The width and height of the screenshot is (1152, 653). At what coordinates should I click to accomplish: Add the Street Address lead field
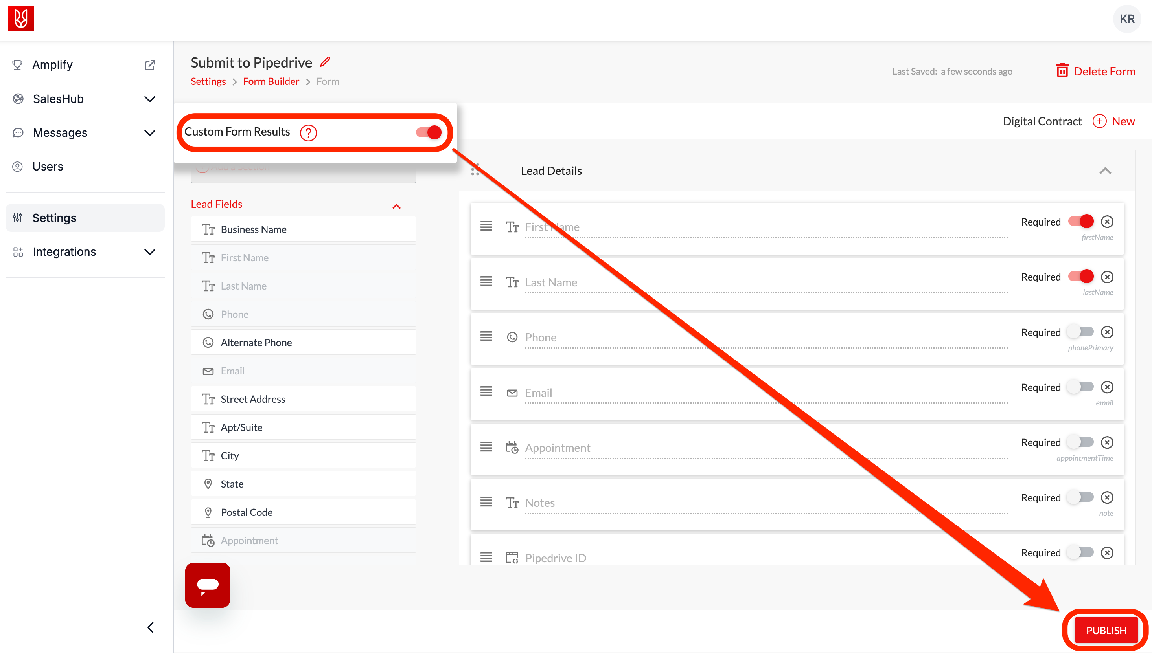pyautogui.click(x=304, y=399)
